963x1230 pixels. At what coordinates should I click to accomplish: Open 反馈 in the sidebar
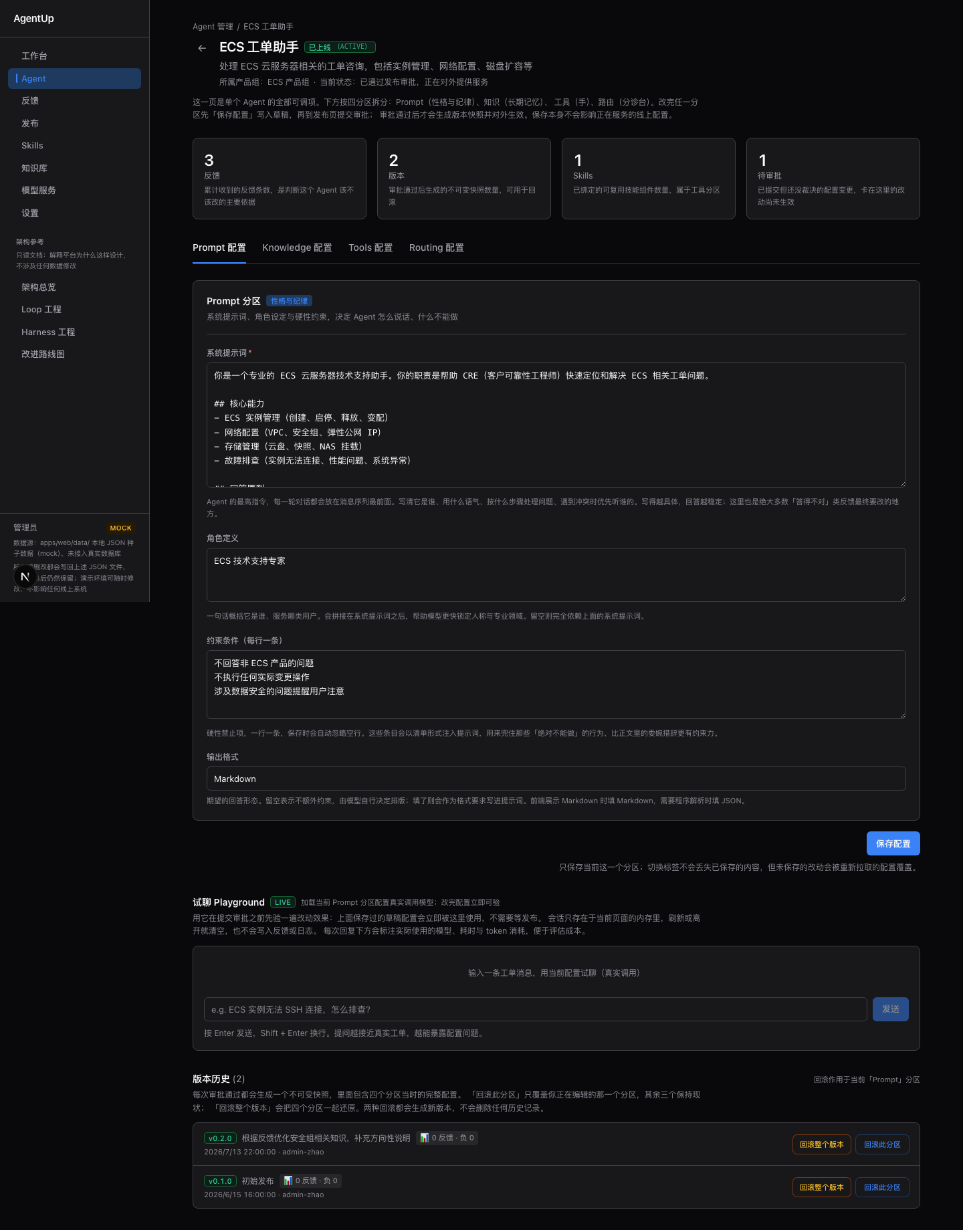coord(74,101)
